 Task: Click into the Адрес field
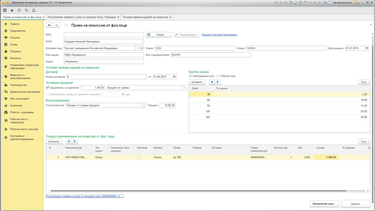click(x=103, y=62)
